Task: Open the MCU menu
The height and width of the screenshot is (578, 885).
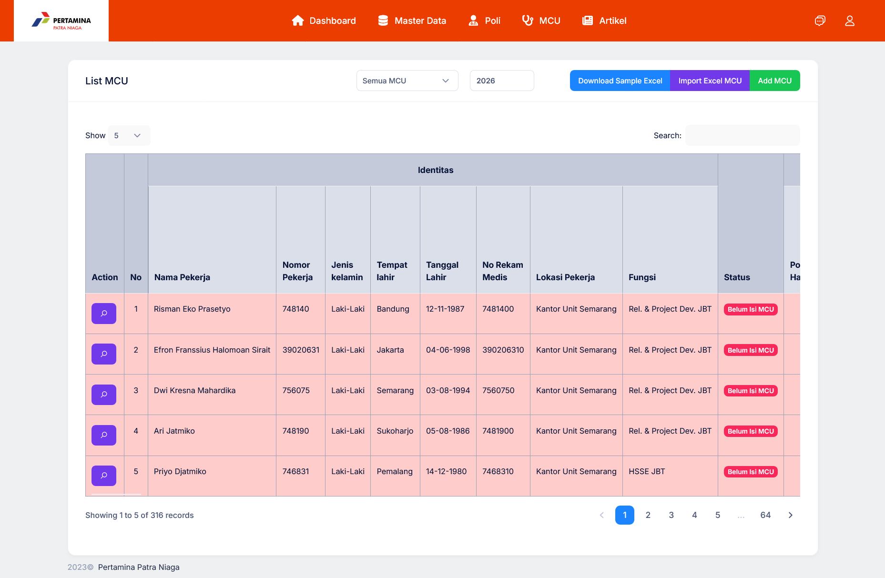Action: coord(541,20)
